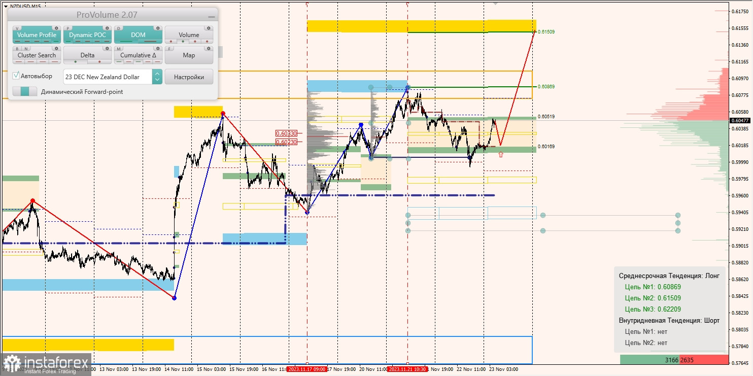Click Цель №1: 0.60869 in trend panel

click(654, 287)
